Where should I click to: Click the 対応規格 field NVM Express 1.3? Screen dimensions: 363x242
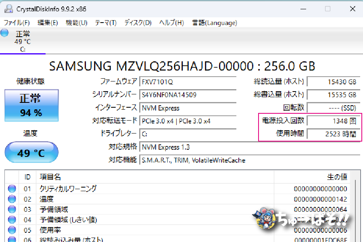pyautogui.click(x=250, y=147)
